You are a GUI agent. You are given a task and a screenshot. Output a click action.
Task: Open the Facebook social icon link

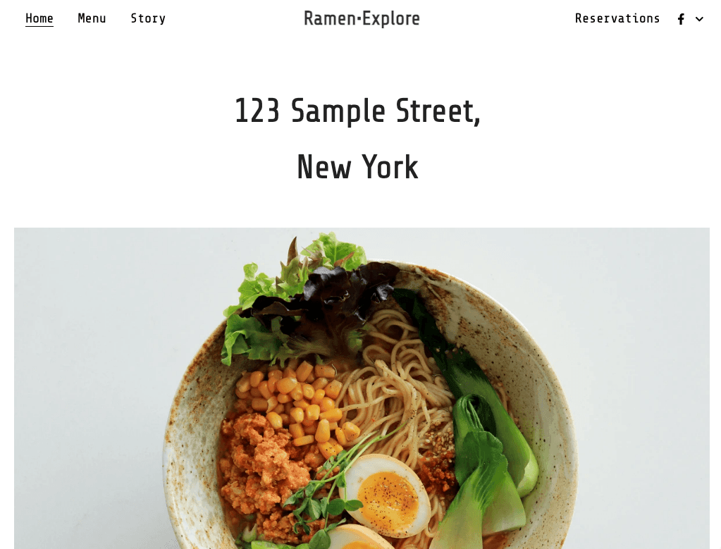pyautogui.click(x=681, y=19)
